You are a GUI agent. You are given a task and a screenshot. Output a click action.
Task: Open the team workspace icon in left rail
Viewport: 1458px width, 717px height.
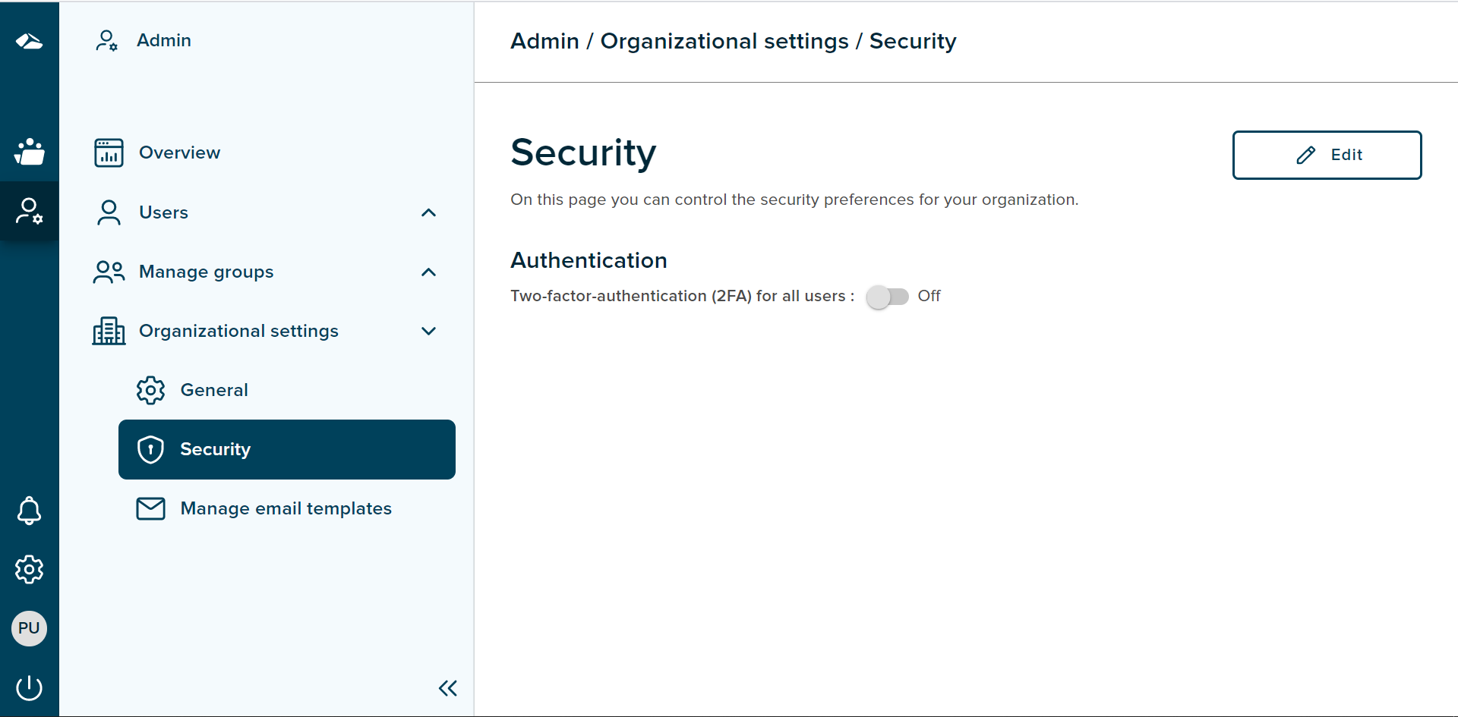[x=29, y=152]
